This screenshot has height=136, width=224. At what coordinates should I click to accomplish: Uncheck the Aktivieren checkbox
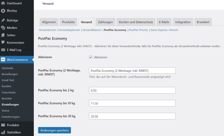click(91, 57)
